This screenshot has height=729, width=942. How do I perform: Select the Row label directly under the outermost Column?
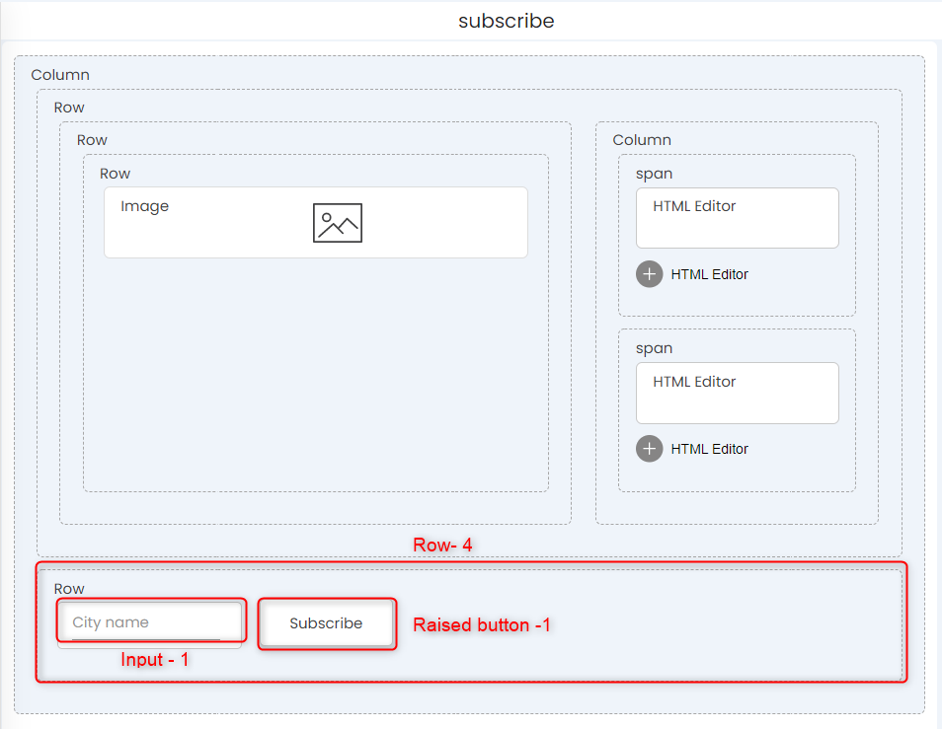[69, 108]
